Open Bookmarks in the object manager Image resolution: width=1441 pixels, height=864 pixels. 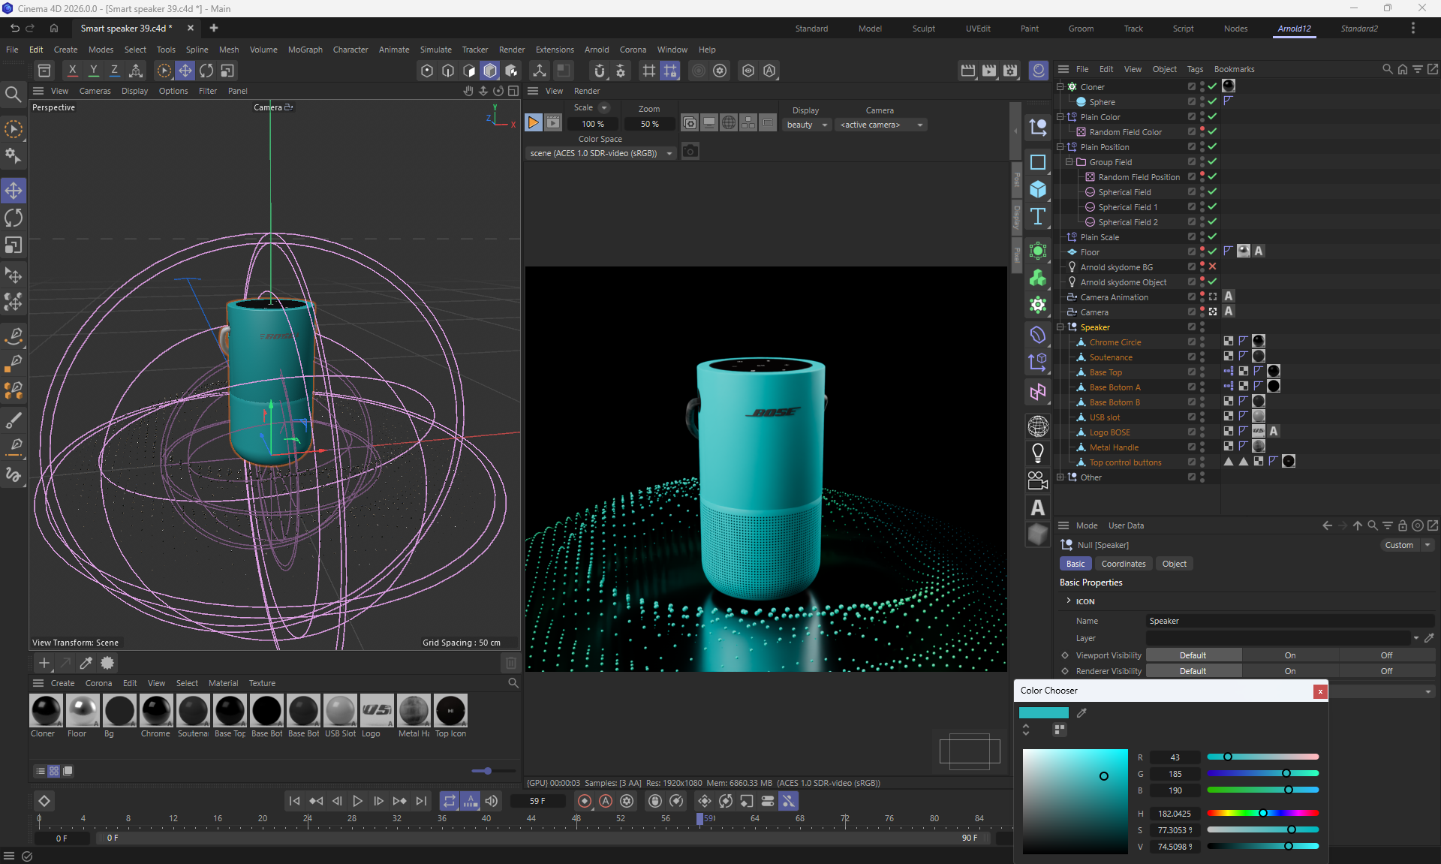coord(1234,69)
